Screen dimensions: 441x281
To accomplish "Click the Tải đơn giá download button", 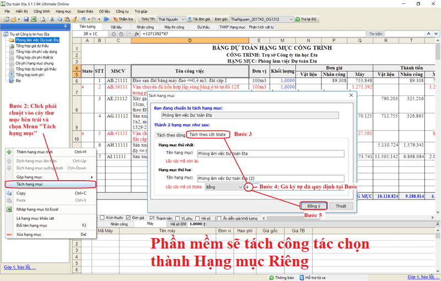I will pos(199,19).
